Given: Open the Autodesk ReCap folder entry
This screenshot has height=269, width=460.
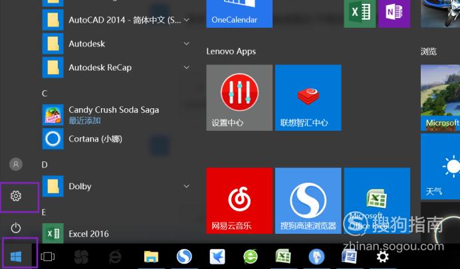Looking at the screenshot, I should [118, 67].
